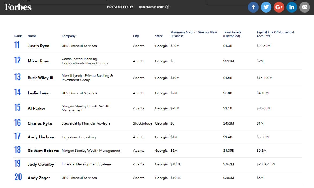Click the $2.8B team assets value
The height and width of the screenshot is (188, 314).
pyautogui.click(x=228, y=93)
